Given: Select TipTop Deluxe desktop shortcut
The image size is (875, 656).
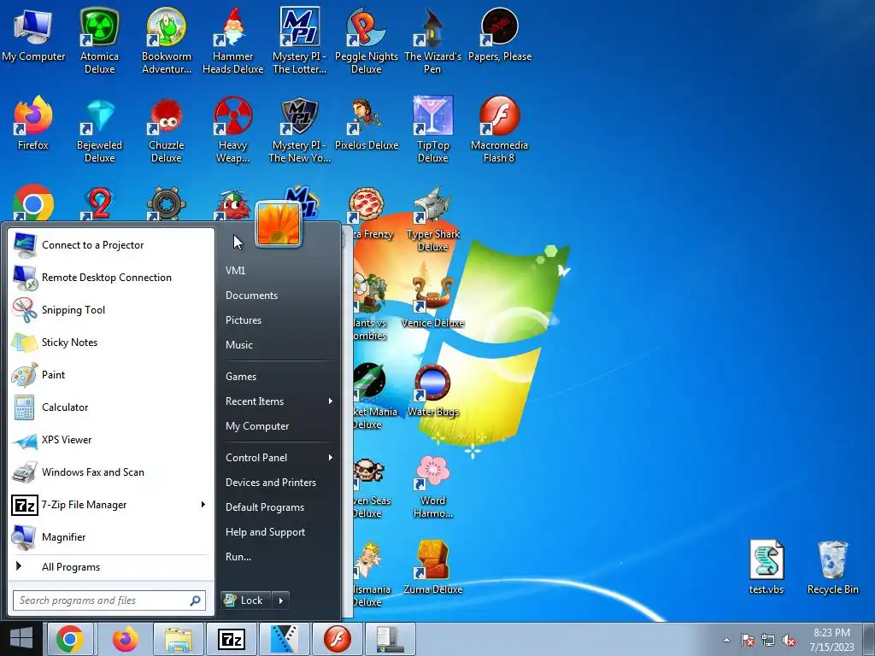Looking at the screenshot, I should pos(432,130).
